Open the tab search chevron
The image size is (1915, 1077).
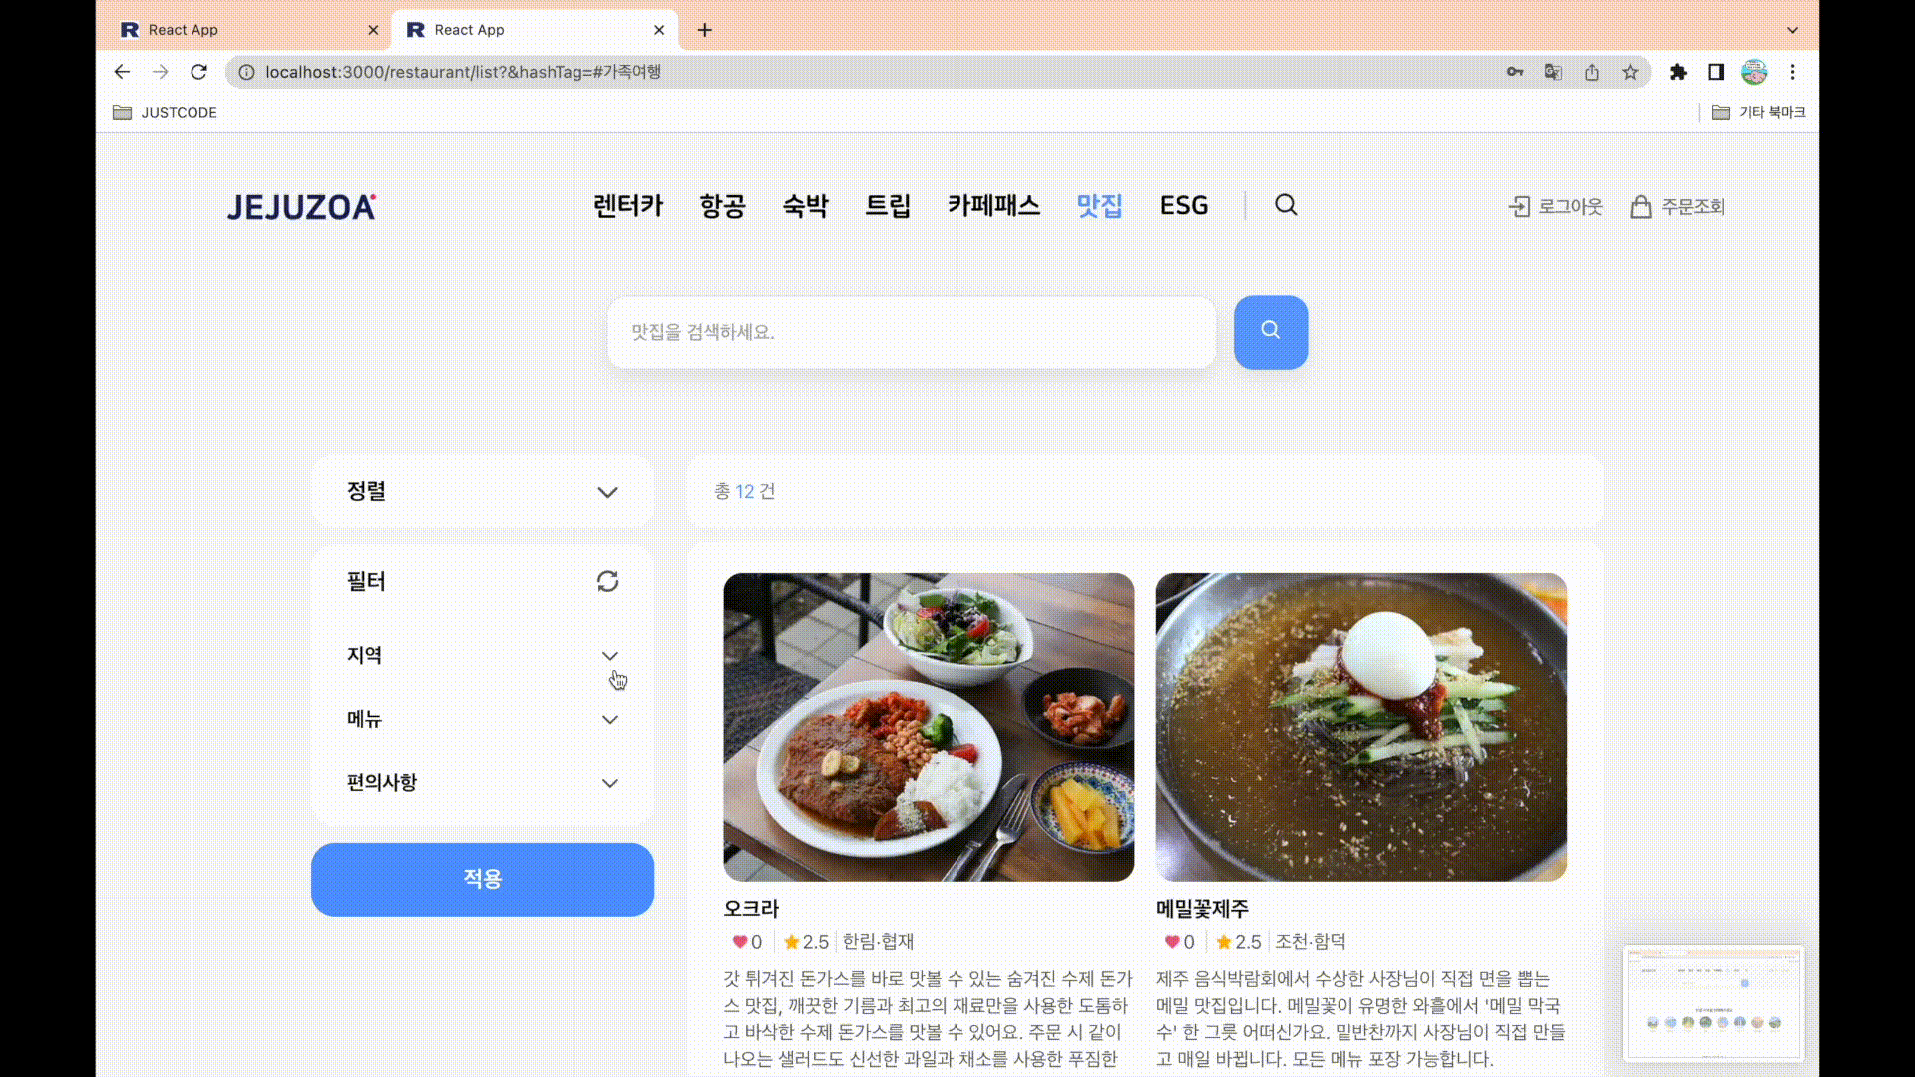pyautogui.click(x=1792, y=30)
